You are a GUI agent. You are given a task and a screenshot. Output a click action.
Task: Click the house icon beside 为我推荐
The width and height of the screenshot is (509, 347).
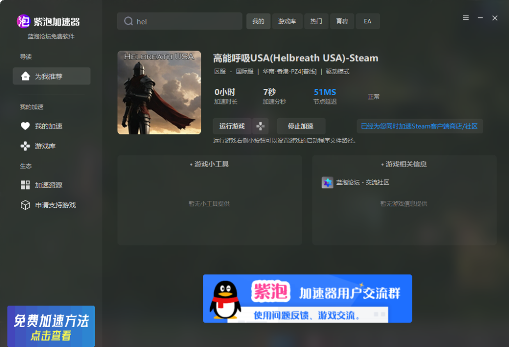[x=25, y=76]
